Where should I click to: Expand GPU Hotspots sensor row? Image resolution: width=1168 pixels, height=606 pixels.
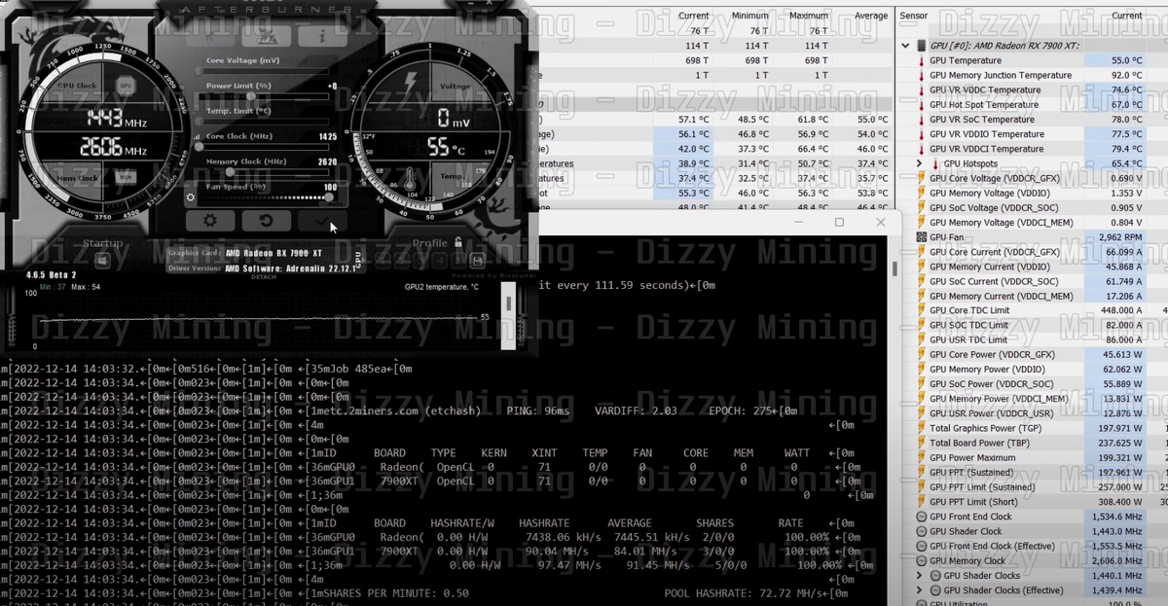click(920, 163)
